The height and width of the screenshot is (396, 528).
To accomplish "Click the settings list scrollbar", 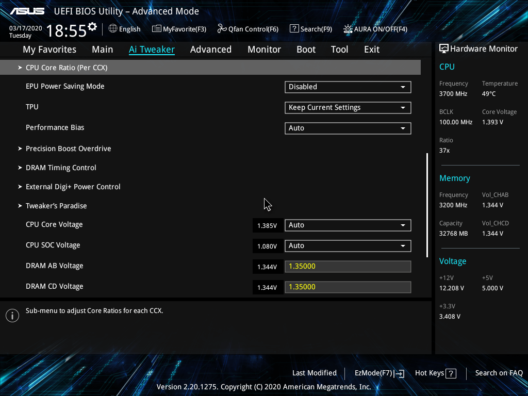I will click(x=427, y=205).
